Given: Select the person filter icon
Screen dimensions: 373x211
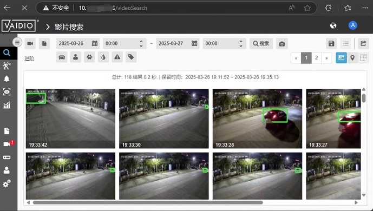Looking at the screenshot, I should pyautogui.click(x=76, y=57).
